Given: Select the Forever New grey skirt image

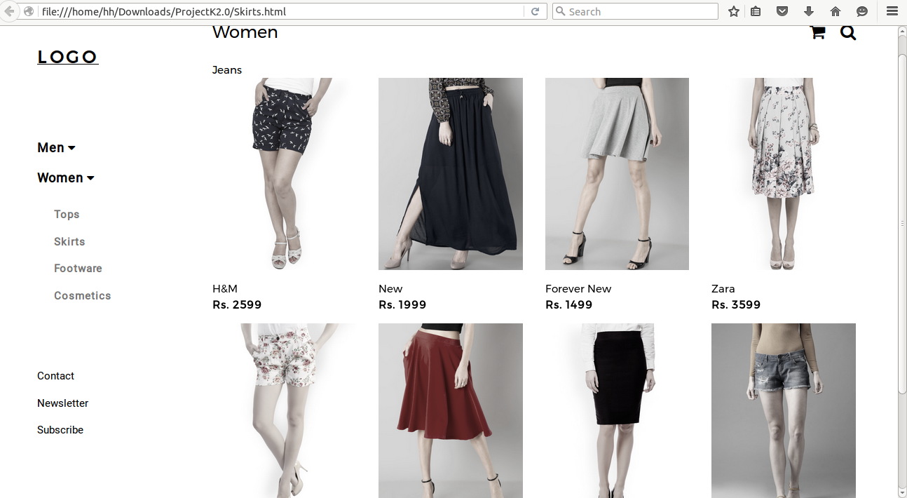Looking at the screenshot, I should (617, 174).
